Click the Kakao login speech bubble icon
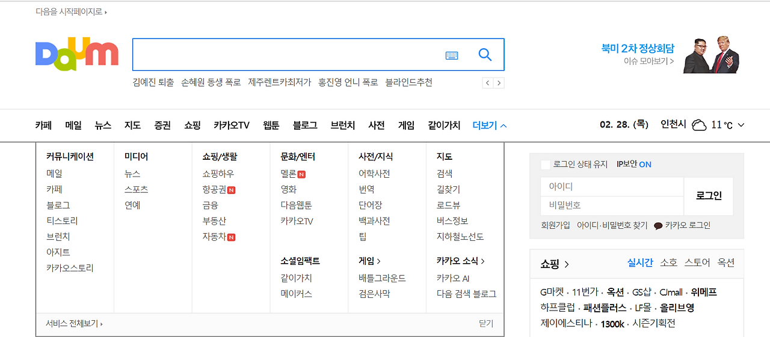Image resolution: width=770 pixels, height=337 pixels. (658, 226)
